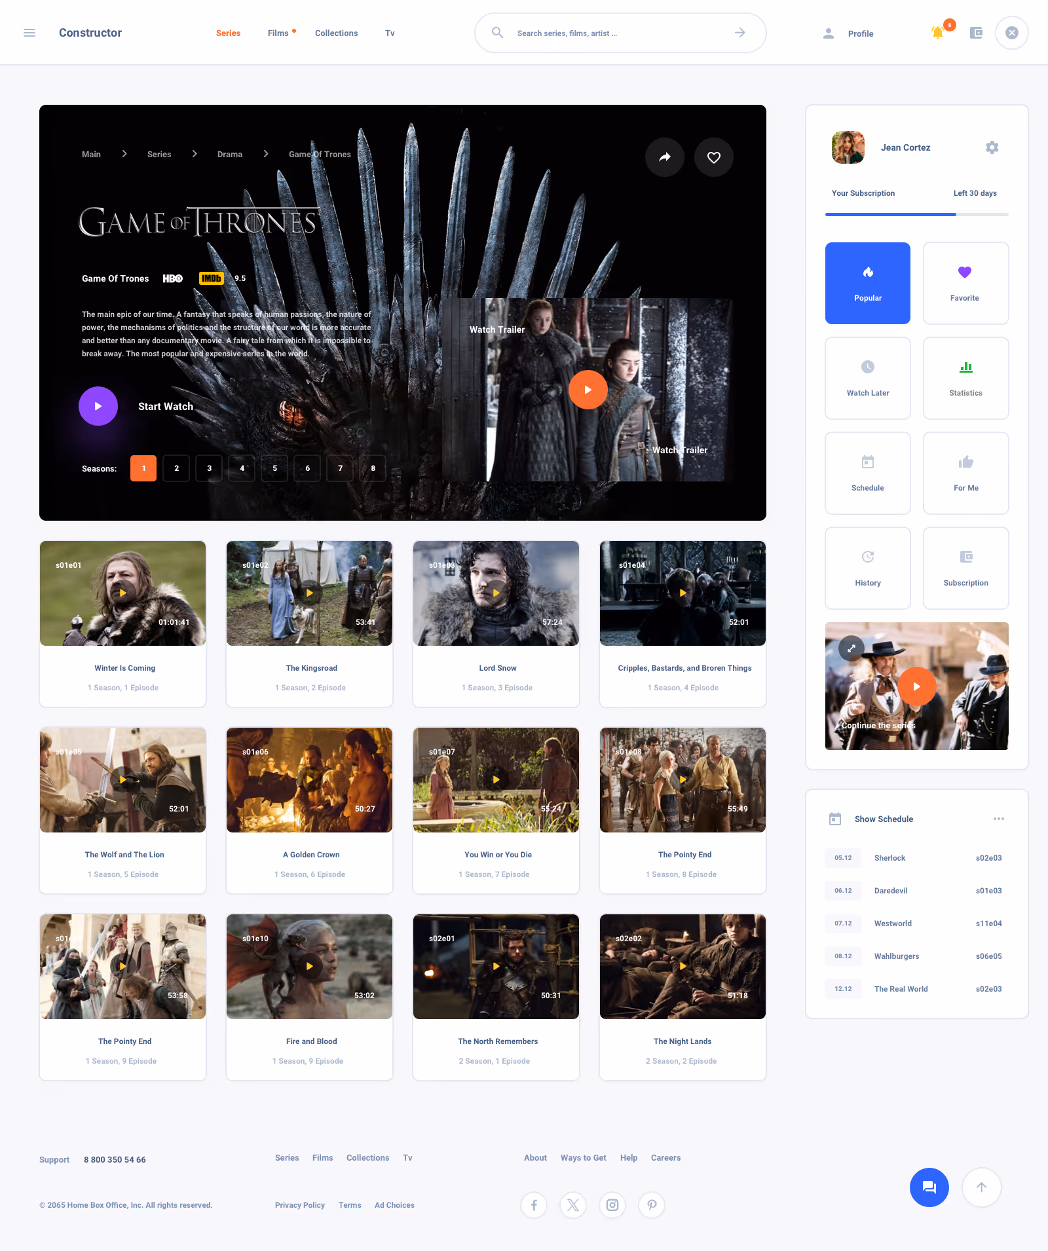Open the Statistics panel icon
This screenshot has height=1251, width=1048.
(965, 378)
